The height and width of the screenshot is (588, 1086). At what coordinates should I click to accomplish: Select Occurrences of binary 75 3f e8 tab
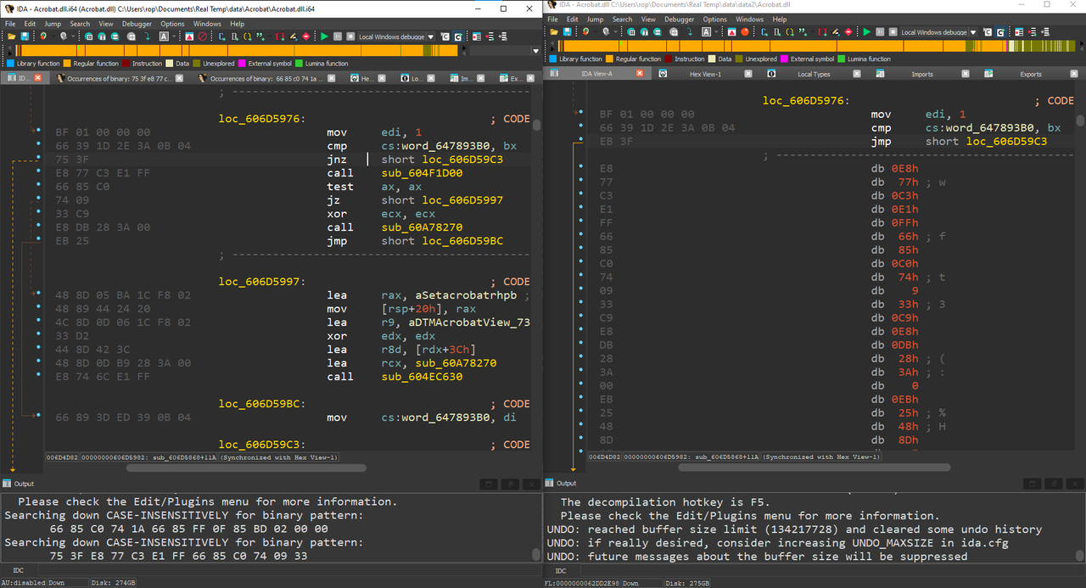114,78
